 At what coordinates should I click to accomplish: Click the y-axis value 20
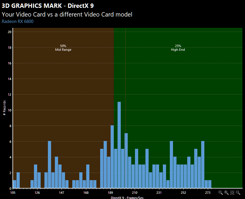tap(10, 32)
